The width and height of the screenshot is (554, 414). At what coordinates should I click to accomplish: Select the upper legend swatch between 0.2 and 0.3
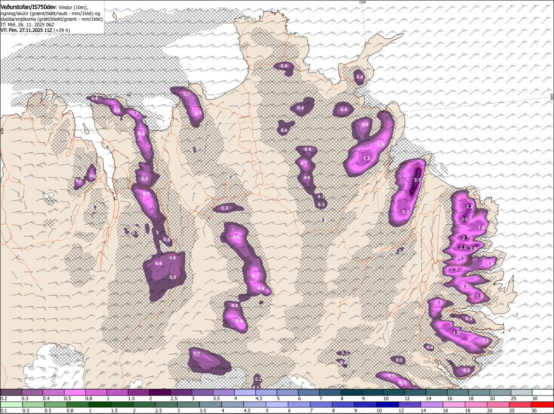coord(11,392)
